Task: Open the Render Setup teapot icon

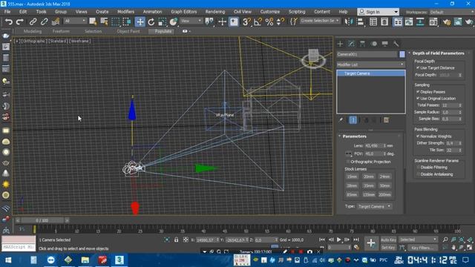Action: [446, 22]
